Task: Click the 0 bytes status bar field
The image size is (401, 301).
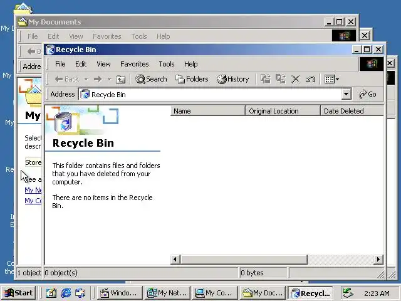Action: (263, 273)
